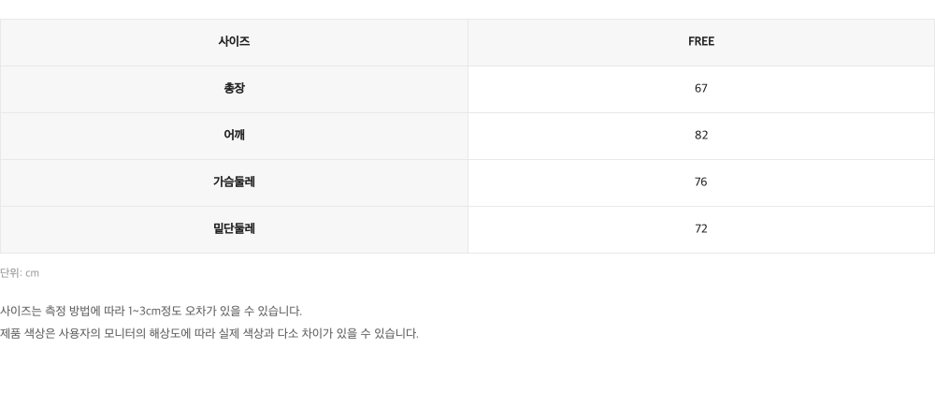This screenshot has width=935, height=393.
Task: Select the chest circumference value 76
Action: click(701, 182)
